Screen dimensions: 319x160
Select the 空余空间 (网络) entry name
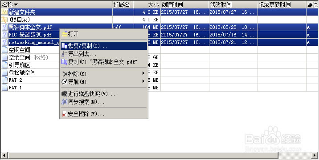pyautogui.click(x=29, y=57)
